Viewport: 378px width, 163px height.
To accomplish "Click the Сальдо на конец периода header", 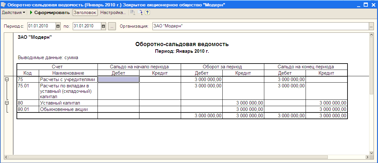I will (x=306, y=67).
